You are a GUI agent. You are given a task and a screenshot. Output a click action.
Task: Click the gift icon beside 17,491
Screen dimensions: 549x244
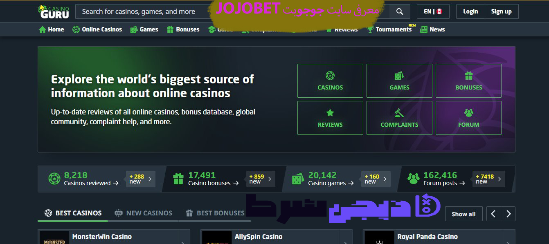pos(178,179)
